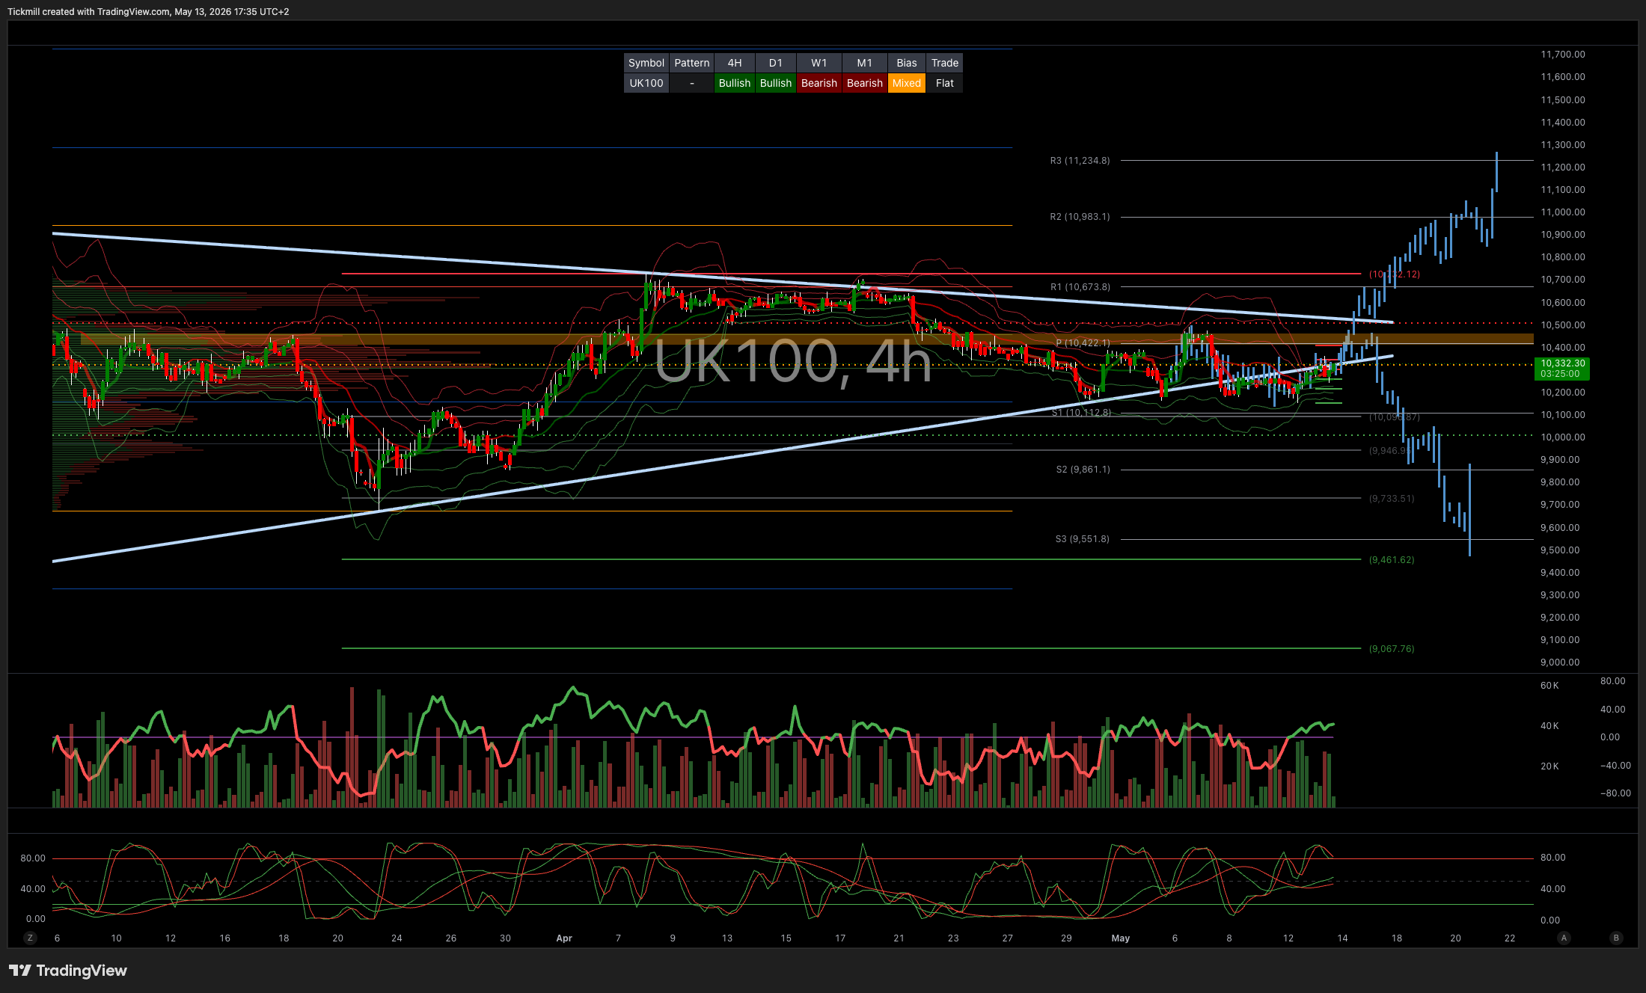Click date 30 on the time axis
The width and height of the screenshot is (1646, 993).
(505, 938)
